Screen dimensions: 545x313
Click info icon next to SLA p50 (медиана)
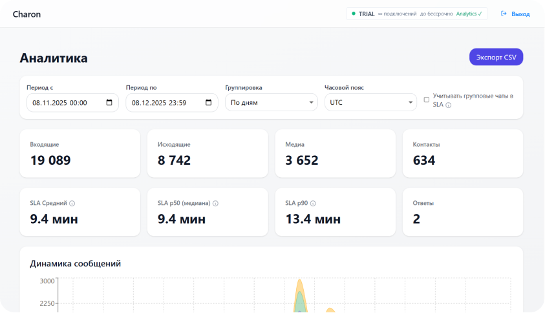click(x=215, y=203)
